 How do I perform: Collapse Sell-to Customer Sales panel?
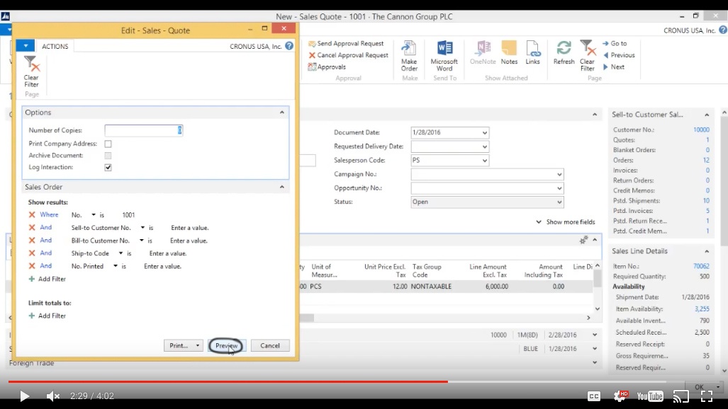[x=707, y=115]
